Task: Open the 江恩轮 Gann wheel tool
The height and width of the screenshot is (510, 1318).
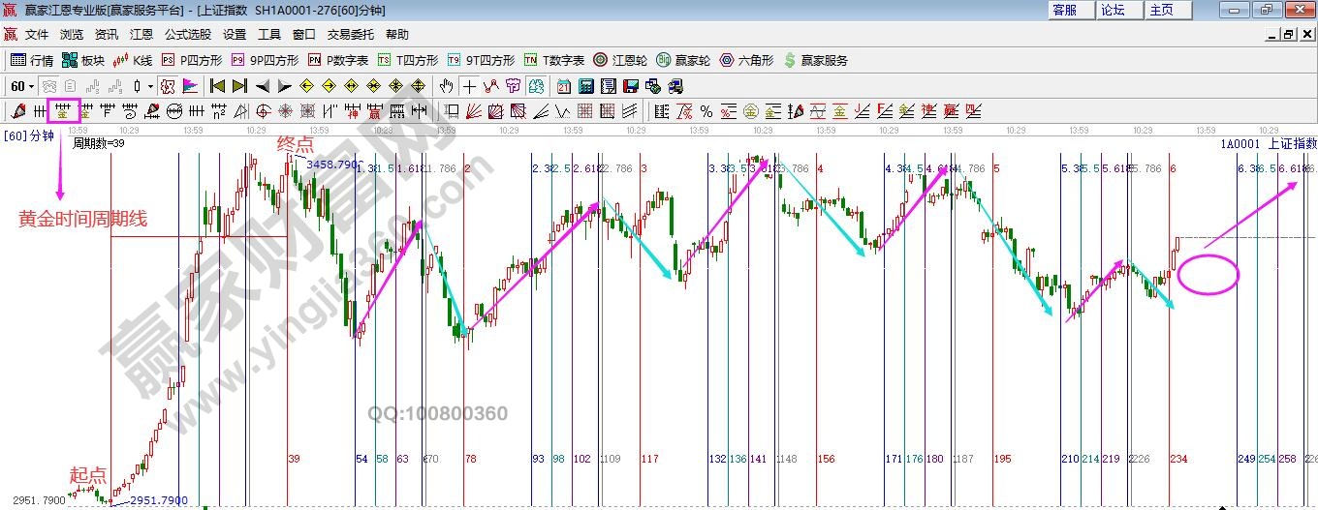Action: (x=619, y=60)
